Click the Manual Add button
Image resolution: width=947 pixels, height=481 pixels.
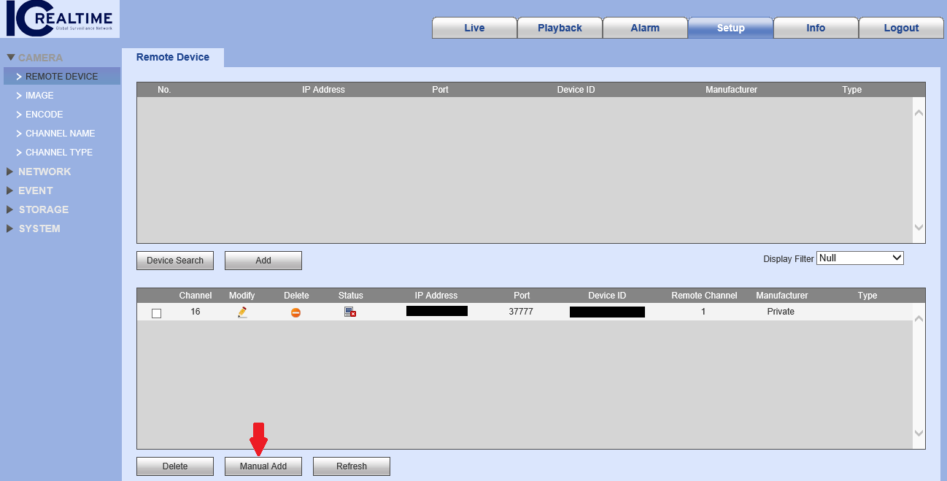263,466
